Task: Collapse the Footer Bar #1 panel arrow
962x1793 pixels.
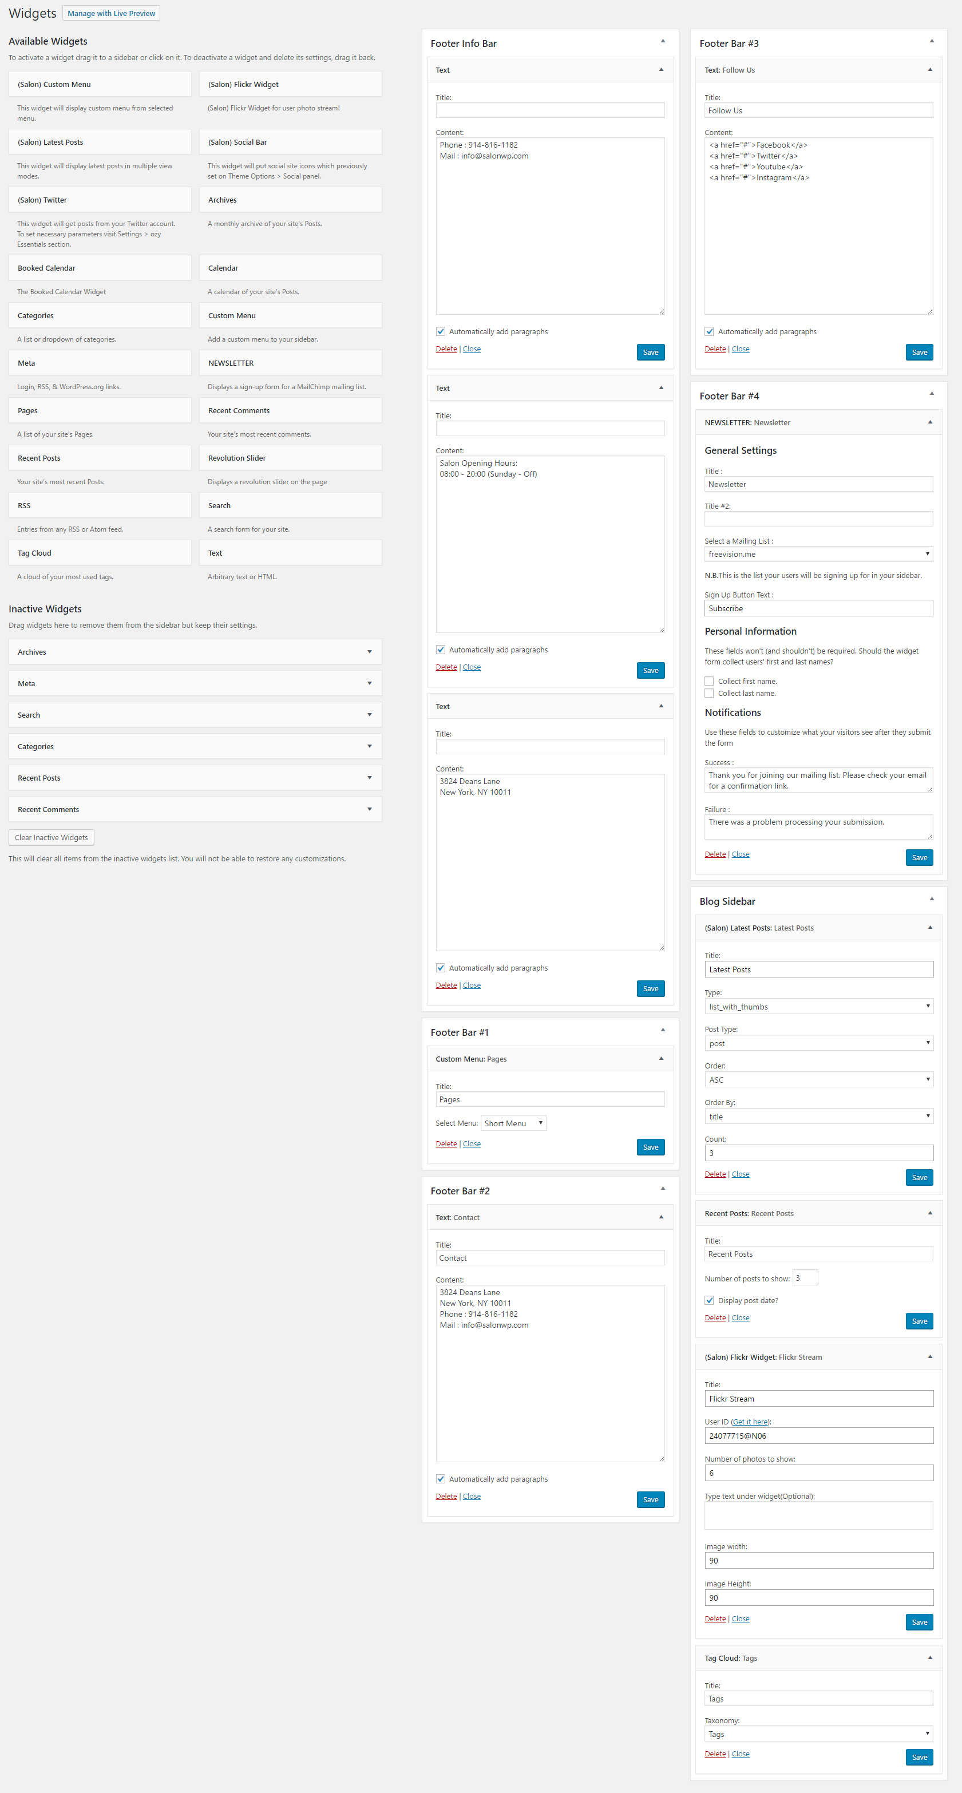Action: [662, 1030]
